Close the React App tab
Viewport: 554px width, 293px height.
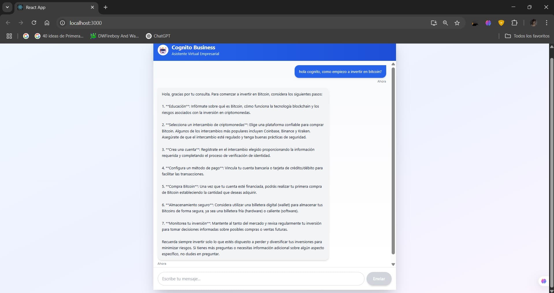[x=92, y=7]
